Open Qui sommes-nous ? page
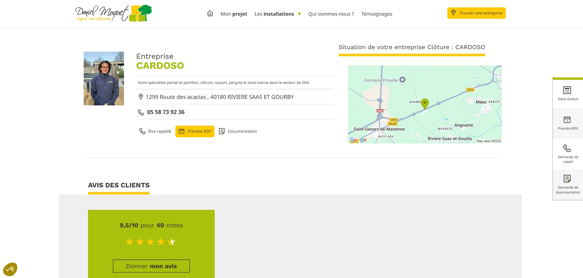The image size is (583, 278). (331, 14)
